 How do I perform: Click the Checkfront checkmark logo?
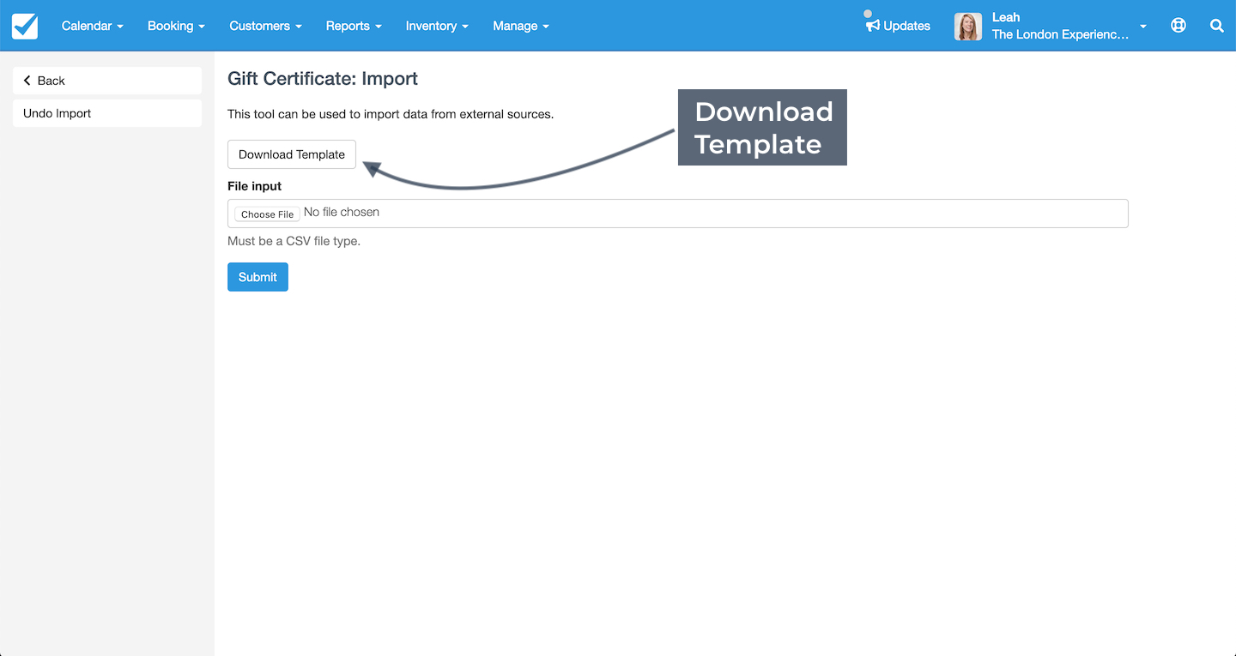click(25, 26)
